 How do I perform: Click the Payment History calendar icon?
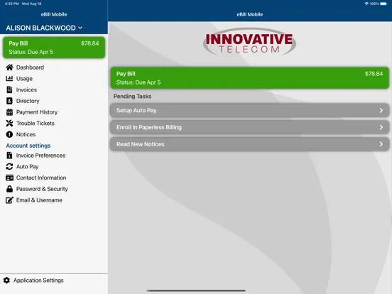tap(9, 112)
